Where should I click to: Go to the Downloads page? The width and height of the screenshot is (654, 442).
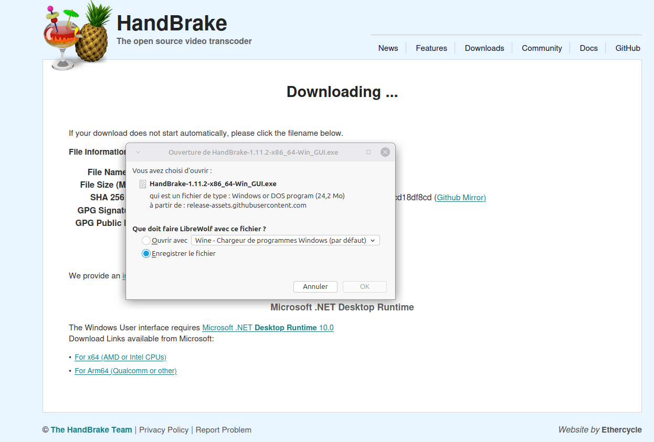tap(484, 48)
